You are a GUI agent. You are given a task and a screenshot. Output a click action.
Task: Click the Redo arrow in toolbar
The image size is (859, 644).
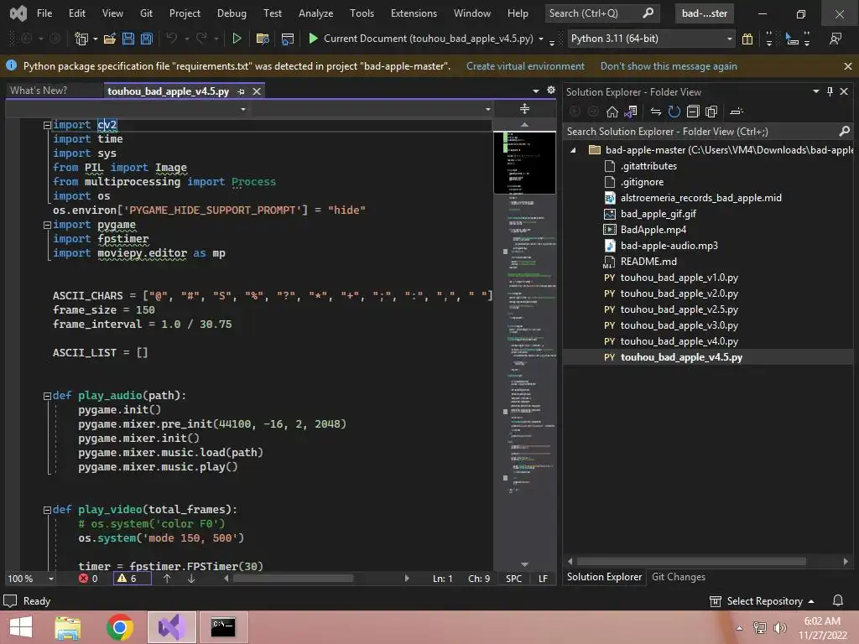[201, 39]
